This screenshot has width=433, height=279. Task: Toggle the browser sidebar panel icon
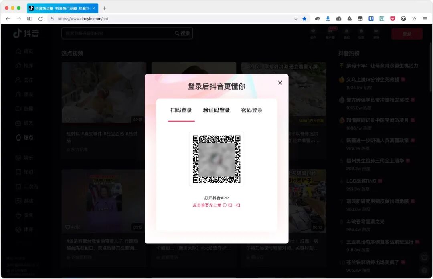tap(30, 19)
